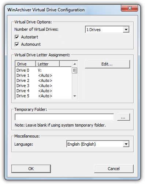145x184 pixels.
Task: Open the Language dropdown
Action: [98, 144]
